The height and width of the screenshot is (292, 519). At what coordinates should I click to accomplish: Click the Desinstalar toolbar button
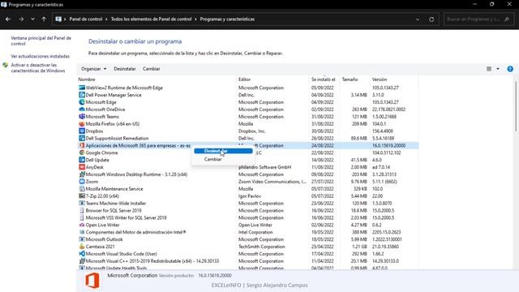click(125, 69)
